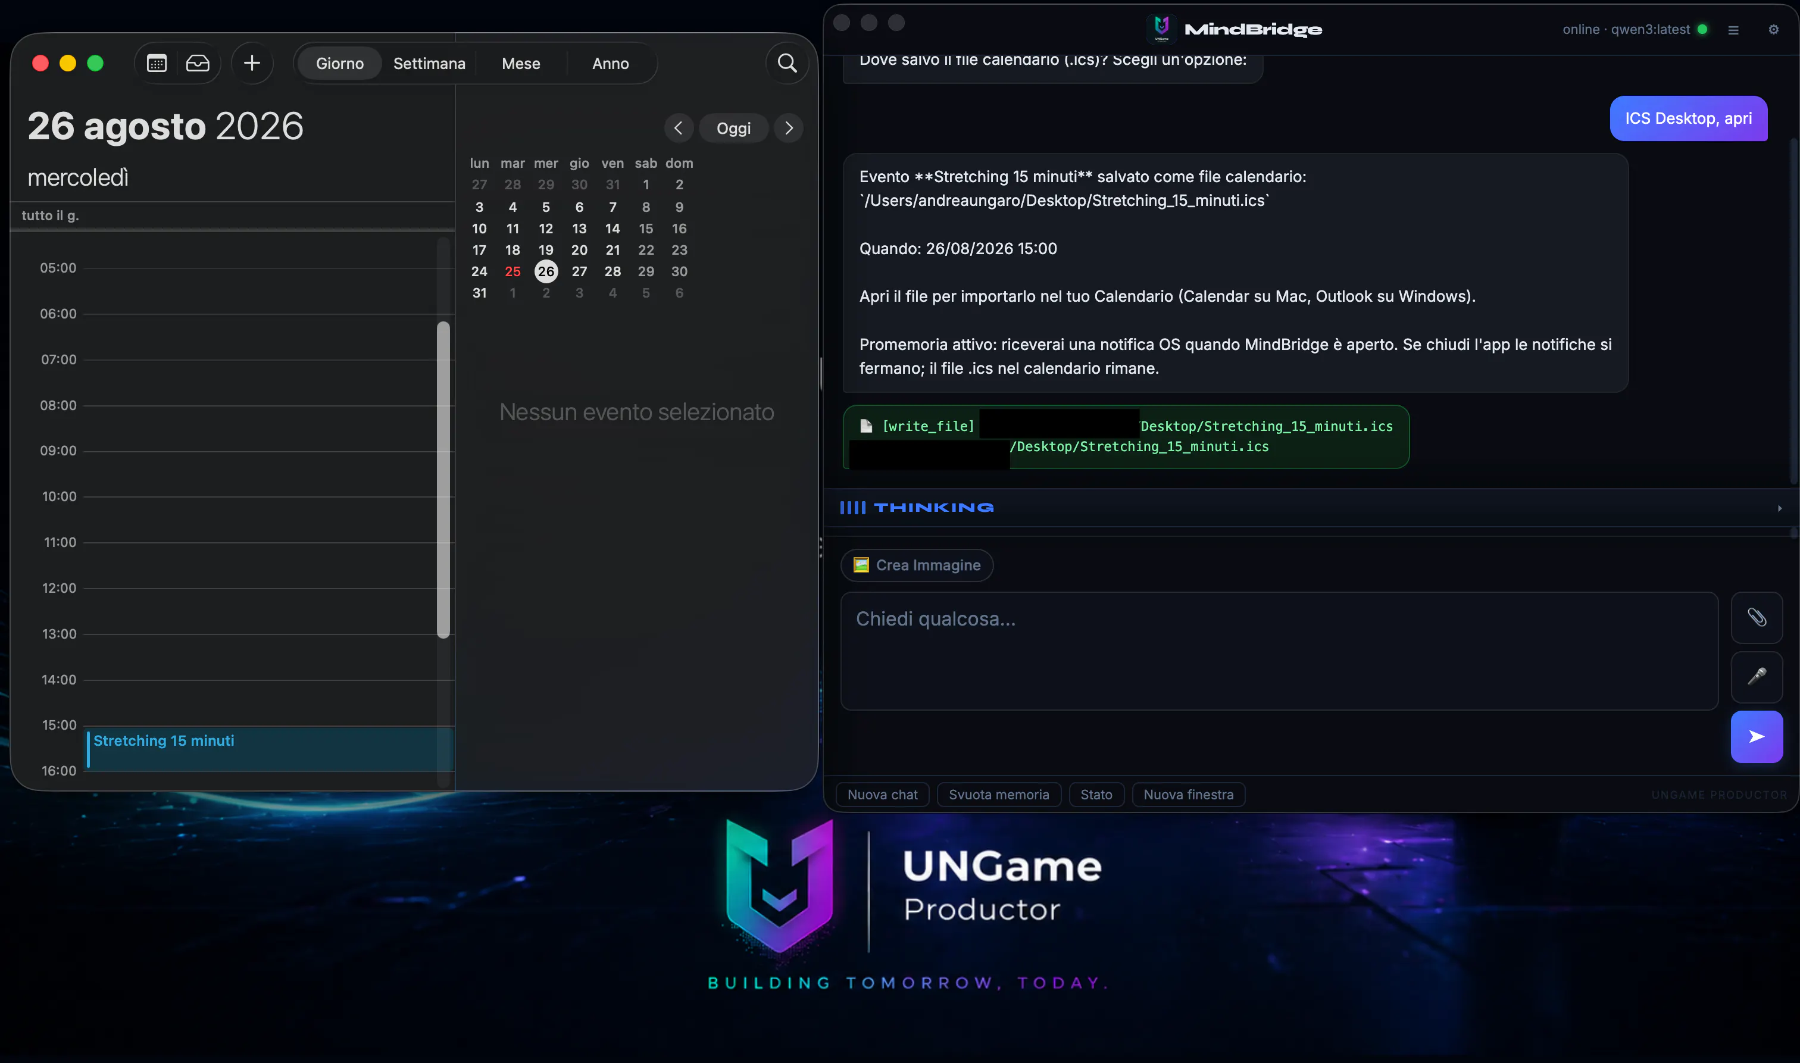Image resolution: width=1800 pixels, height=1063 pixels.
Task: Click the 12:00 time label in day view
Action: pos(59,588)
